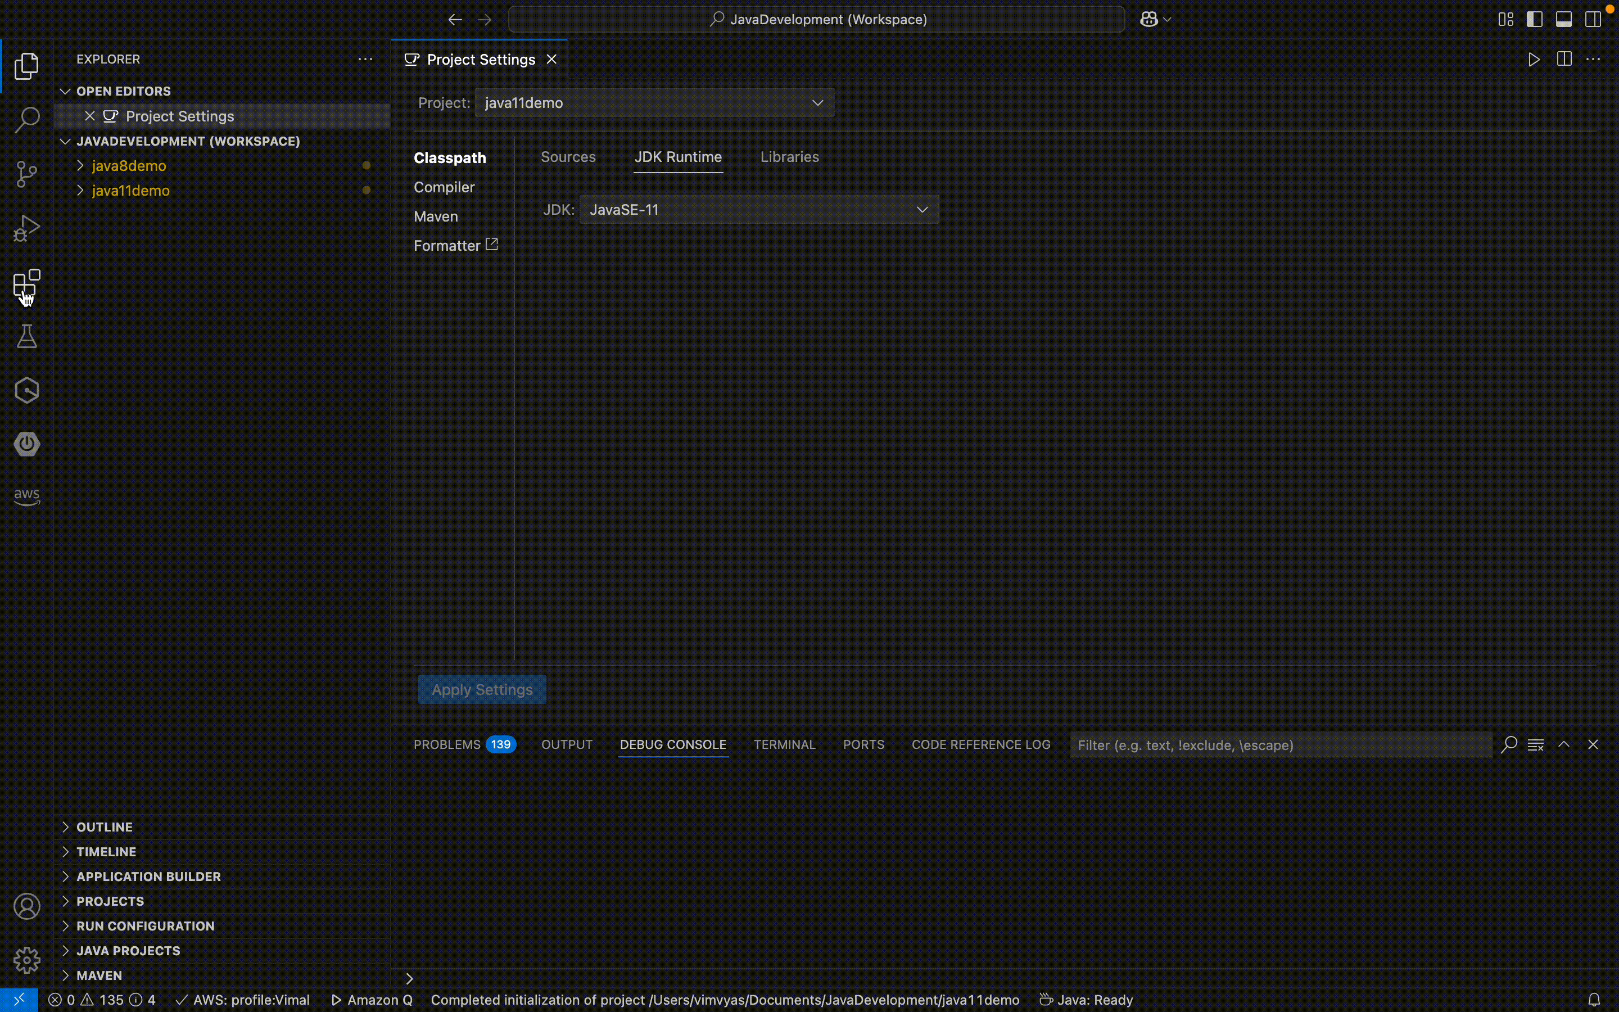Switch to the Terminal panel tab
Image resolution: width=1619 pixels, height=1012 pixels.
[784, 744]
